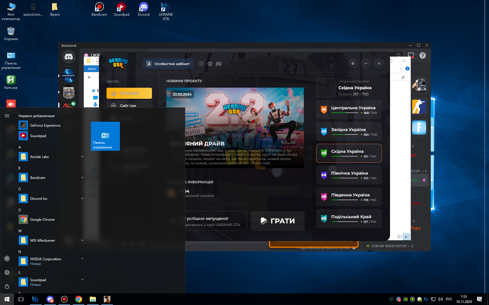
Task: Select the Західна Україна server
Action: pos(349,132)
